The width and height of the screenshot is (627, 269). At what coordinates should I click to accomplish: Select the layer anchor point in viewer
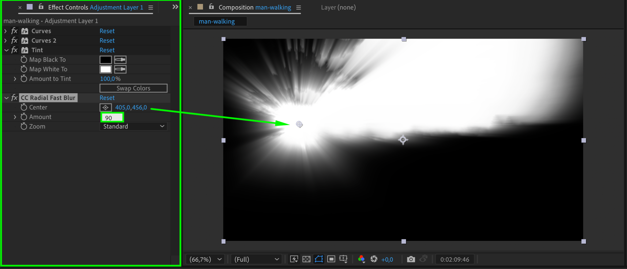point(403,140)
